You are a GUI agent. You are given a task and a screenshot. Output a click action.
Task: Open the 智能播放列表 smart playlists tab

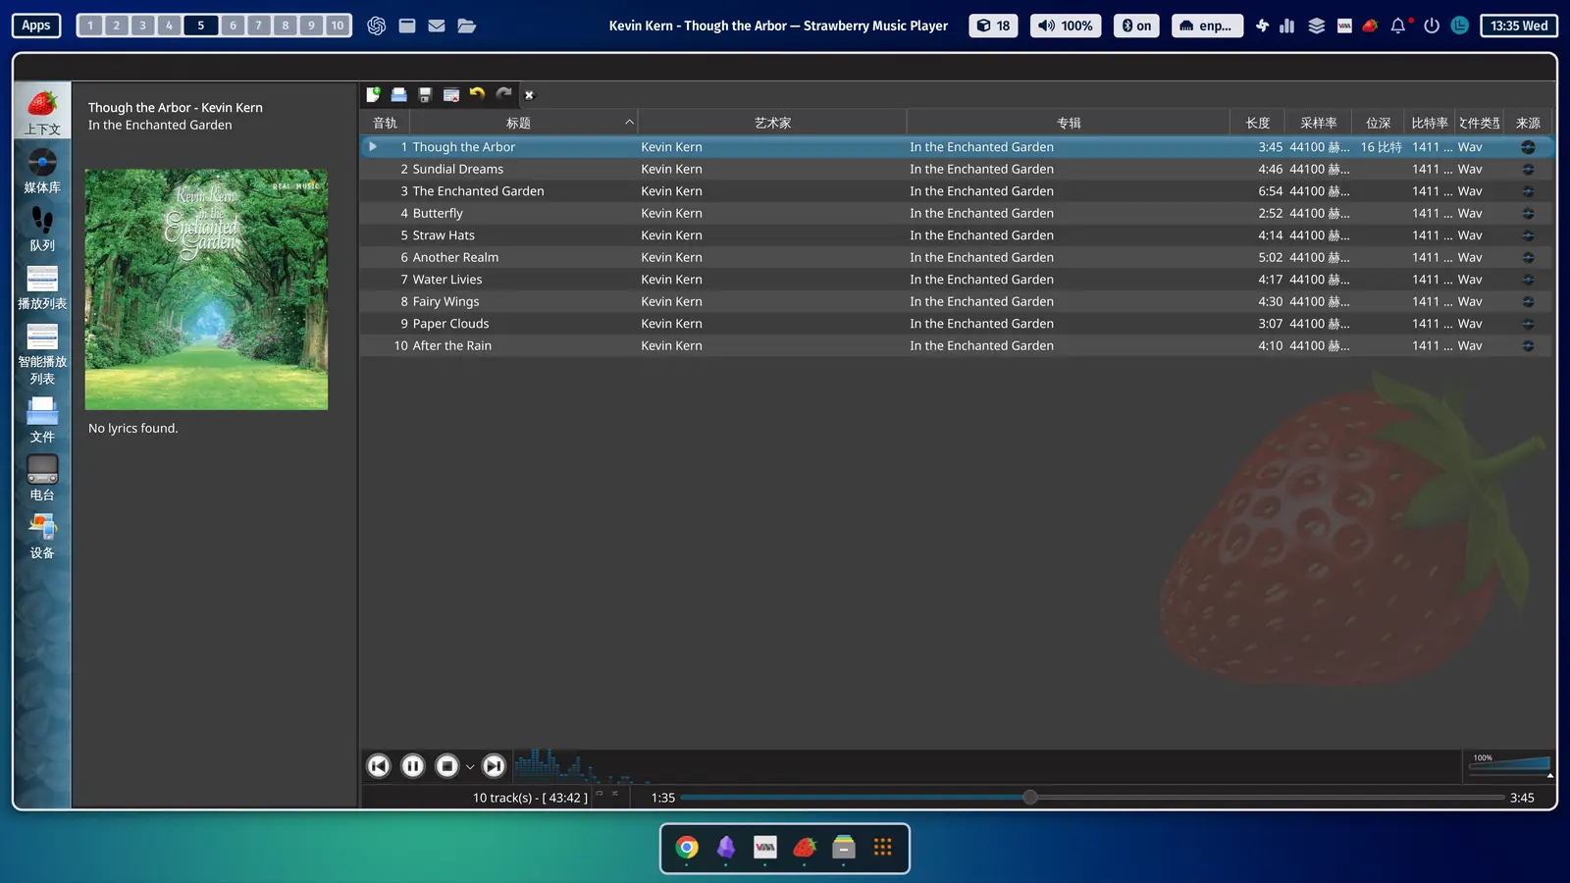click(42, 352)
